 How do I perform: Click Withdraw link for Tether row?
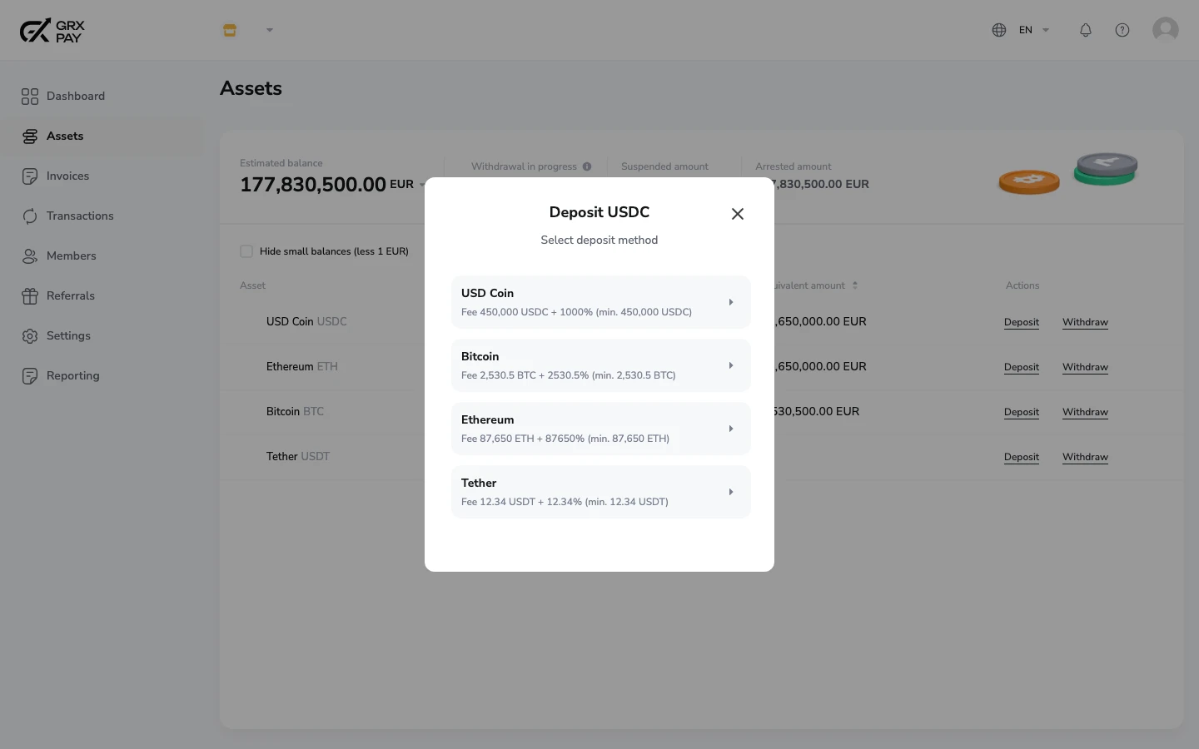(1085, 457)
